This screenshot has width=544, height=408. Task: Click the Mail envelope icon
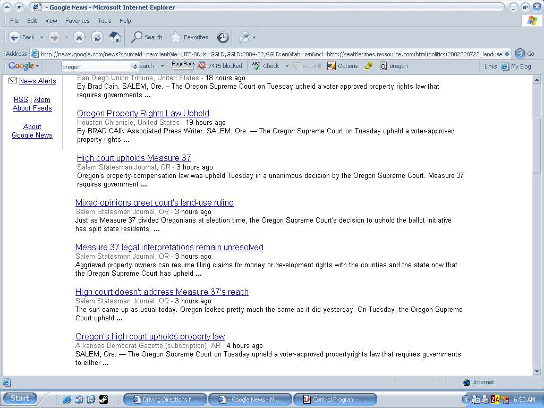pyautogui.click(x=245, y=37)
